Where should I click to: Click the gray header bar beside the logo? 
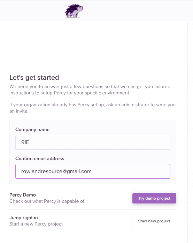click(x=131, y=10)
